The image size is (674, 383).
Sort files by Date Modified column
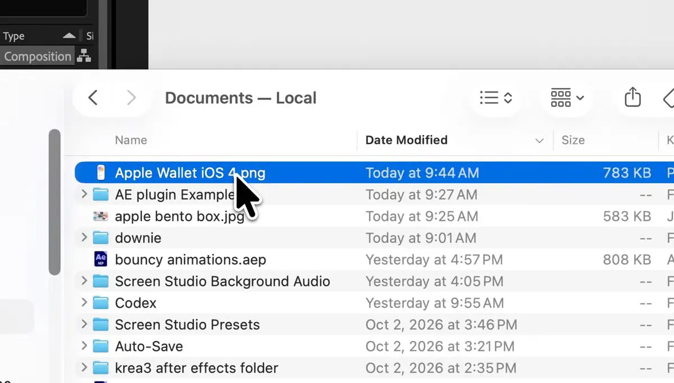coord(406,140)
